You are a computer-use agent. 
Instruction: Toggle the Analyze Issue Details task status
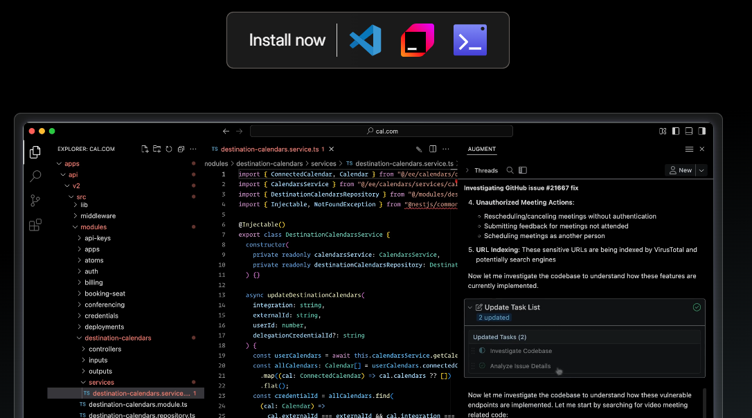[482, 366]
